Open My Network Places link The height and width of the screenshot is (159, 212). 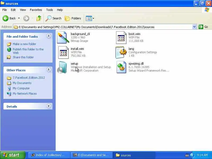click(x=25, y=94)
